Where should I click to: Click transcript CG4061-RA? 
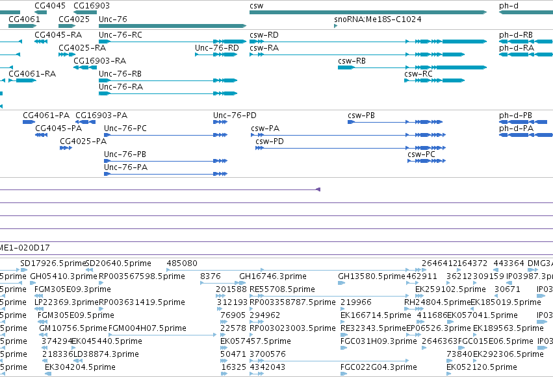tap(22, 80)
